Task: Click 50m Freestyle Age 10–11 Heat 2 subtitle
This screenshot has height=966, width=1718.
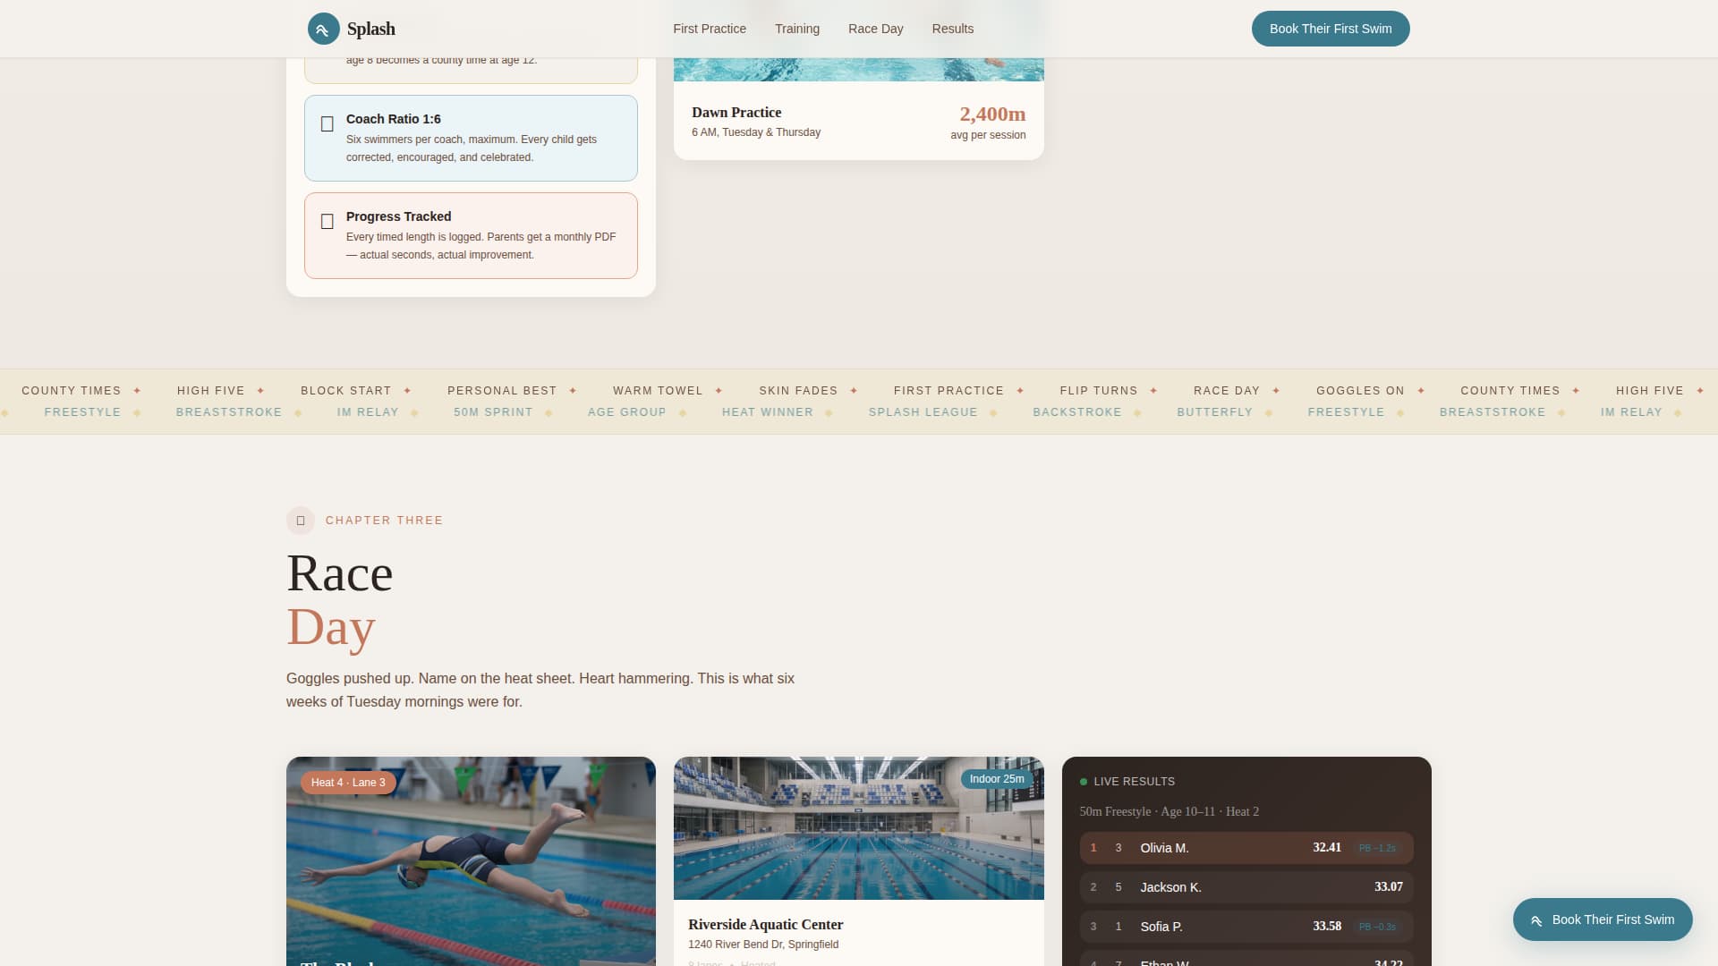Action: click(1169, 811)
